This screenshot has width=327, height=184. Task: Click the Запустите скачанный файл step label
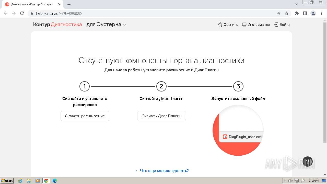click(x=238, y=99)
